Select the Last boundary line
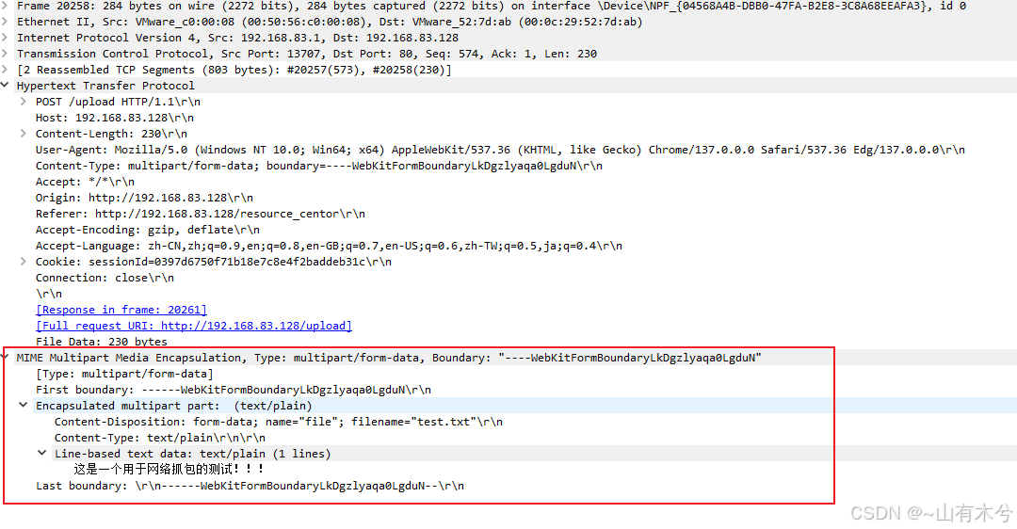Screen dimensions: 1017x529 pos(250,486)
